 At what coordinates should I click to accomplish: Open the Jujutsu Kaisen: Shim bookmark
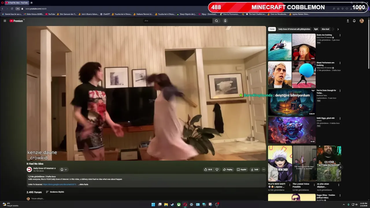[x=299, y=14]
